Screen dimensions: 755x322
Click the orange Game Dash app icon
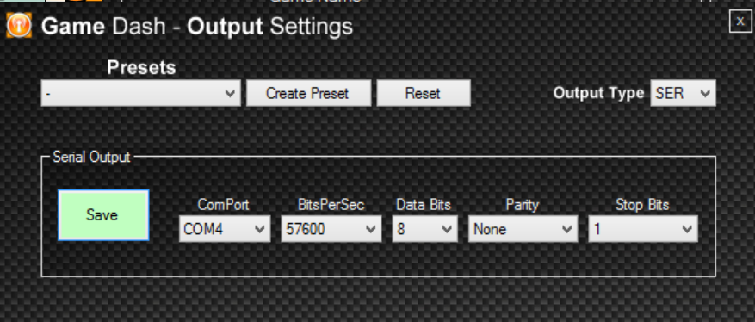(x=19, y=26)
